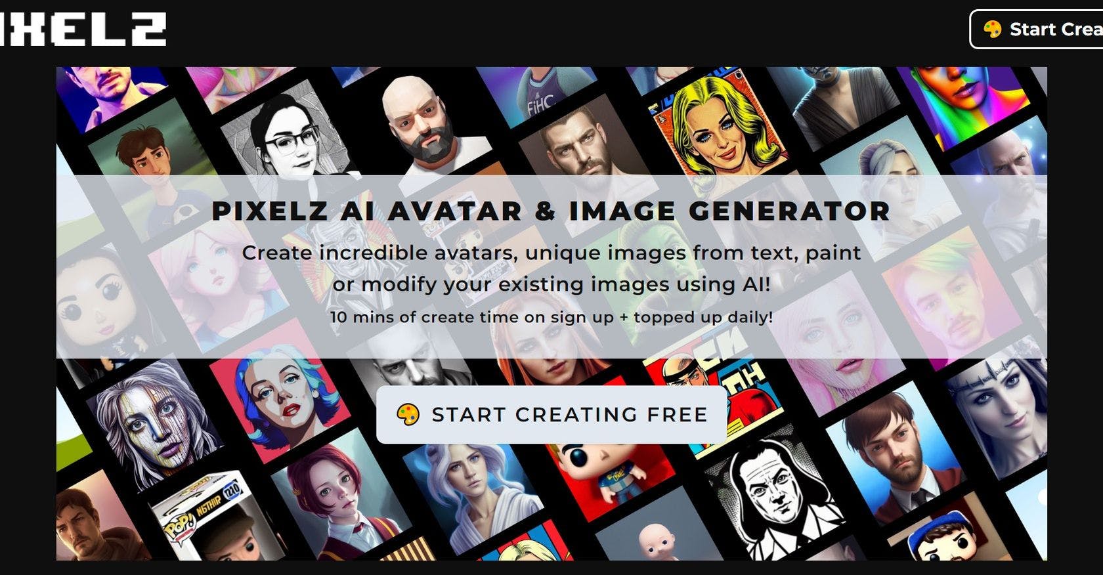
Task: Click the Pixelz logo
Action: pyautogui.click(x=83, y=30)
